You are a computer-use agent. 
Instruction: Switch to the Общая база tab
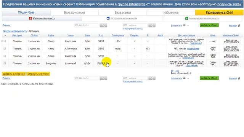(x=26, y=13)
